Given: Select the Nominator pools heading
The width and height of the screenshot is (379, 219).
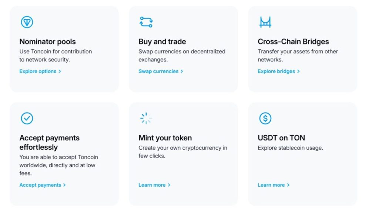Looking at the screenshot, I should click(x=47, y=42).
